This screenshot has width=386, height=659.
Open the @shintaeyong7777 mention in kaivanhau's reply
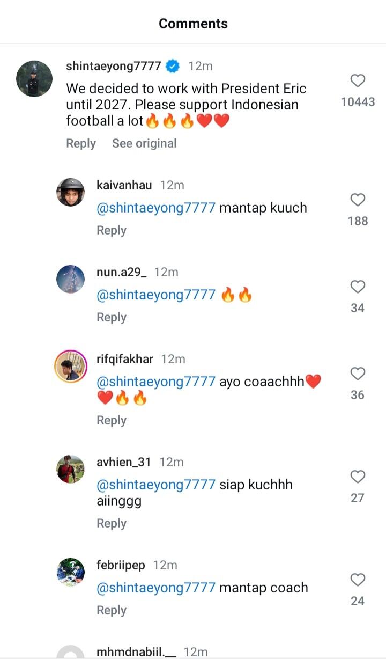155,208
